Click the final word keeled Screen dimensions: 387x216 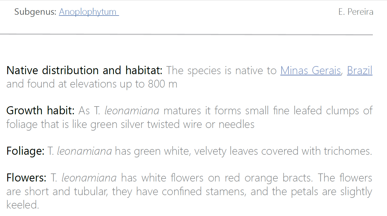pyautogui.click(x=23, y=205)
